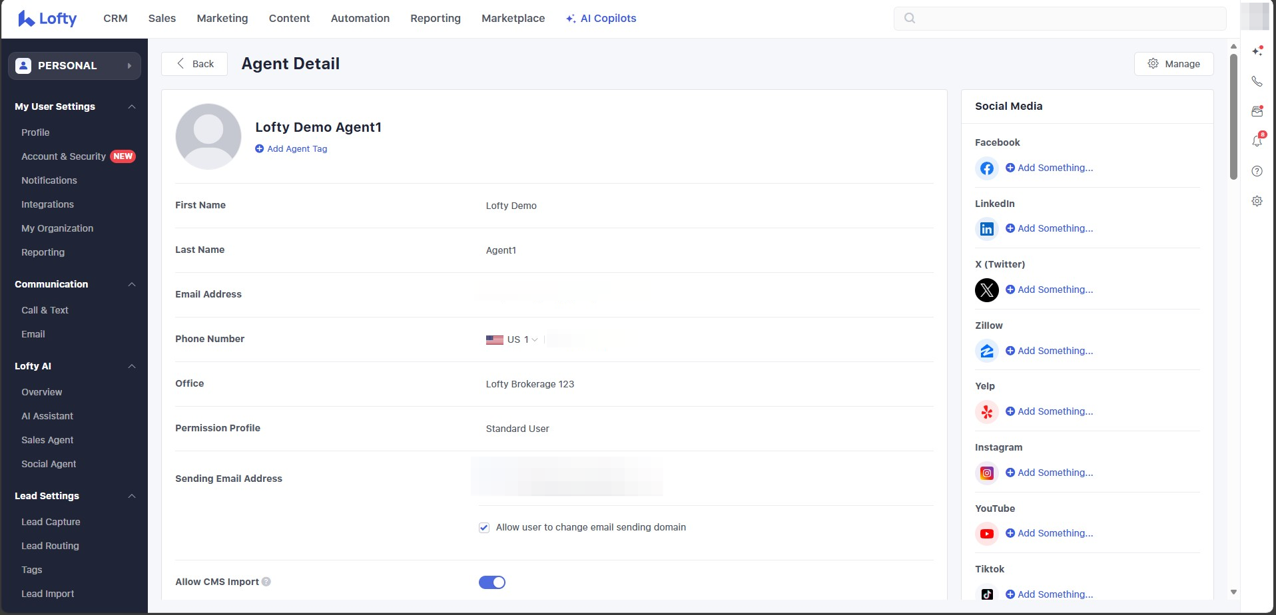Screen dimensions: 1276x615
Task: Click the LinkedIn icon
Action: (x=987, y=229)
